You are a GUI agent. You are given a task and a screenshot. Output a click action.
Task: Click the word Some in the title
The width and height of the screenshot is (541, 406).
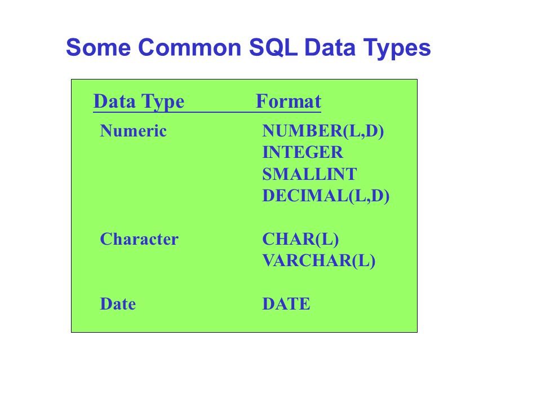click(98, 47)
